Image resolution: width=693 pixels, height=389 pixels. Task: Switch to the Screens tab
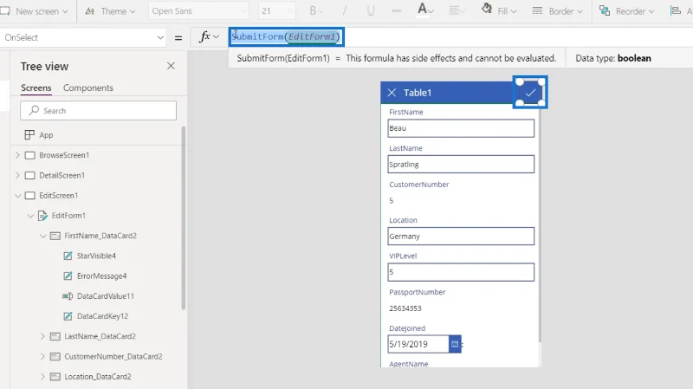pyautogui.click(x=36, y=88)
